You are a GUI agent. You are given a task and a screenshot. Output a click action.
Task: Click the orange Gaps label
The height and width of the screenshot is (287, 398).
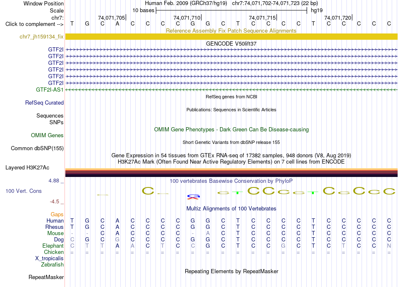[x=57, y=215]
